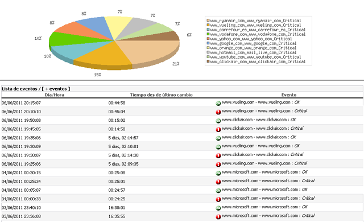Click the green OK icon for 19:50:08 event
Image resolution: width=364 pixels, height=222 pixels.
(x=218, y=121)
